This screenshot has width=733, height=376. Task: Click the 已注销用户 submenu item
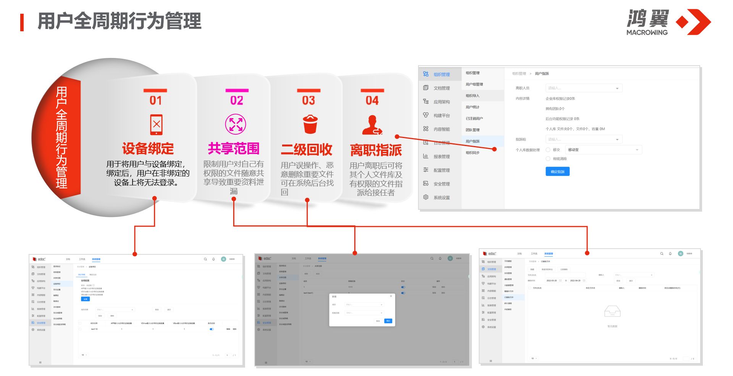click(x=474, y=119)
